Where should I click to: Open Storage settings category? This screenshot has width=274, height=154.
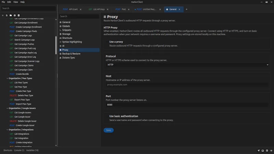point(79,34)
